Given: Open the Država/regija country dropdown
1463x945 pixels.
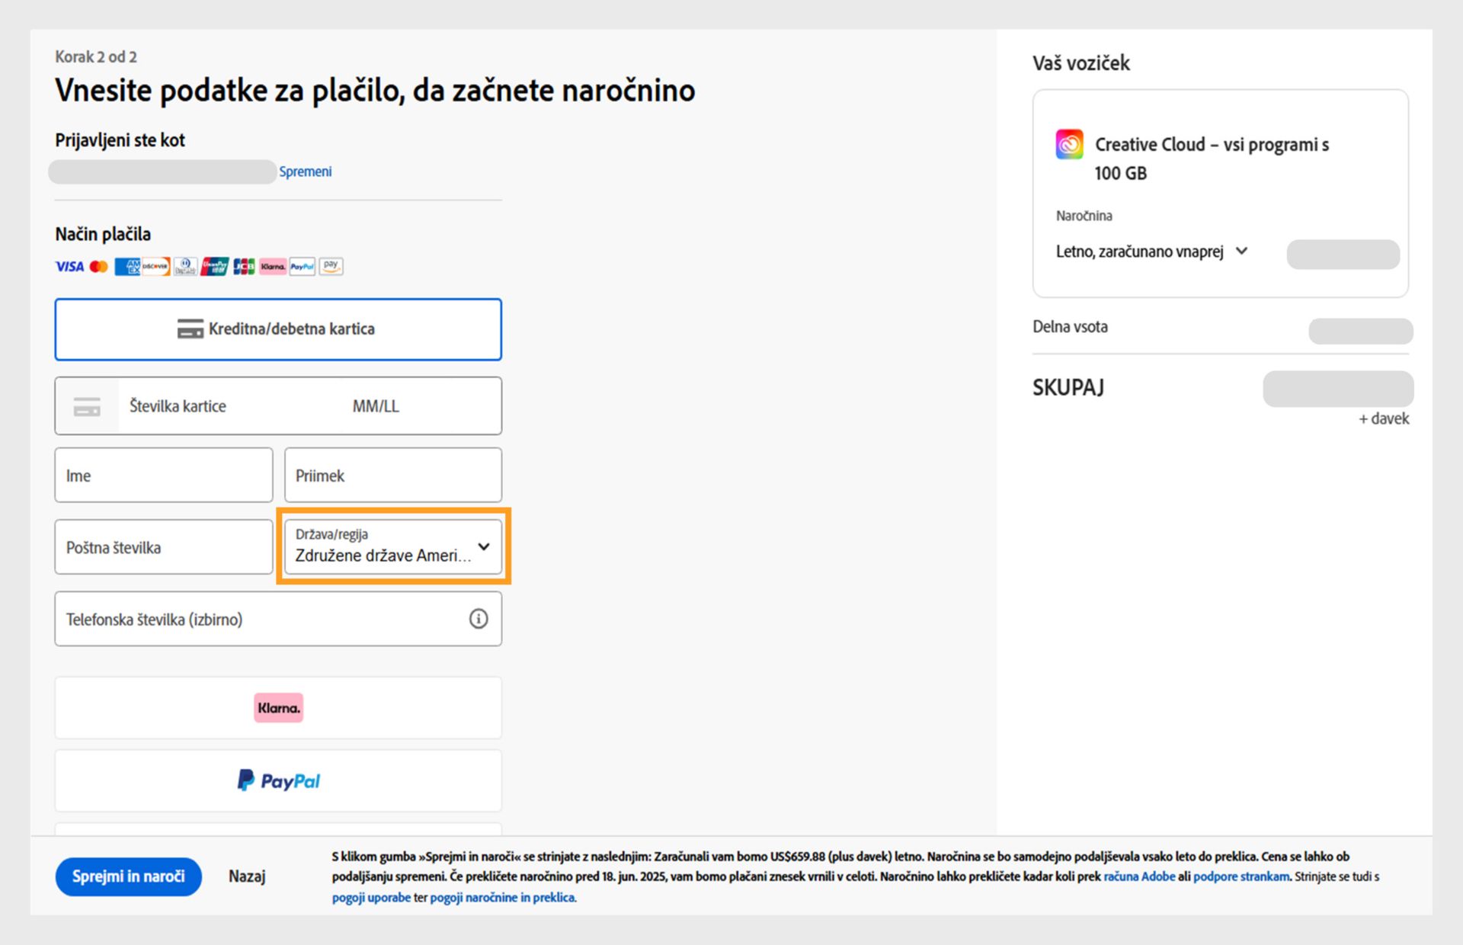Looking at the screenshot, I should [392, 547].
